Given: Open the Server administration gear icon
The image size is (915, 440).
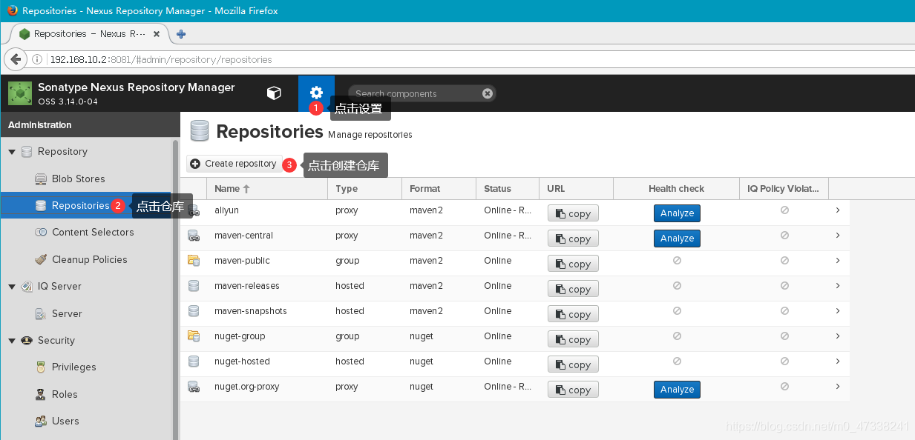Looking at the screenshot, I should (316, 92).
